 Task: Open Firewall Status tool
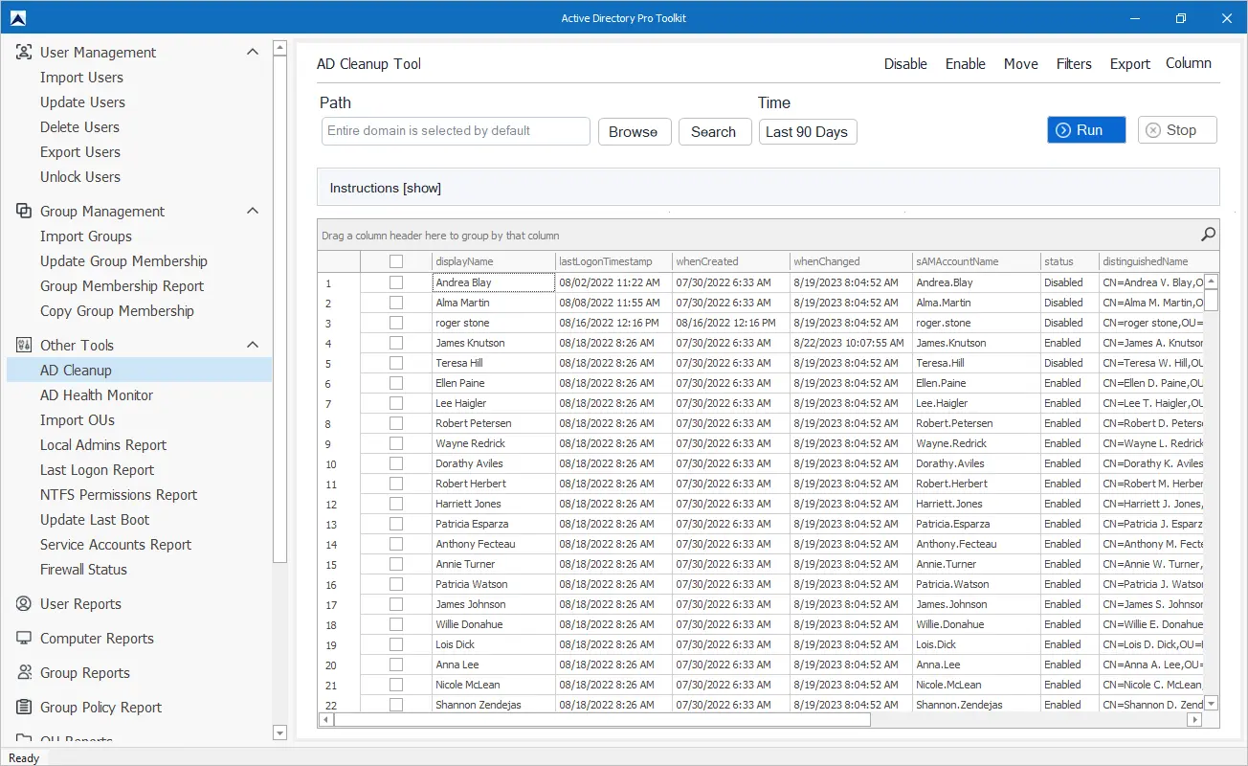83,570
